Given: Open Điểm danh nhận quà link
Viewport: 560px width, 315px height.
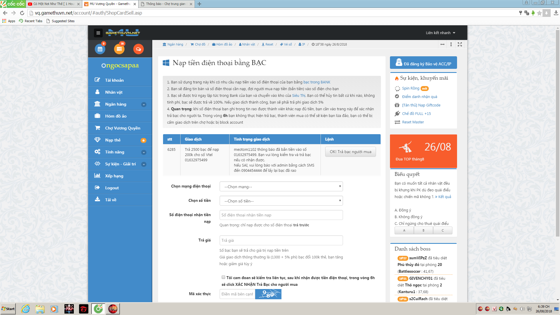Looking at the screenshot, I should (419, 97).
